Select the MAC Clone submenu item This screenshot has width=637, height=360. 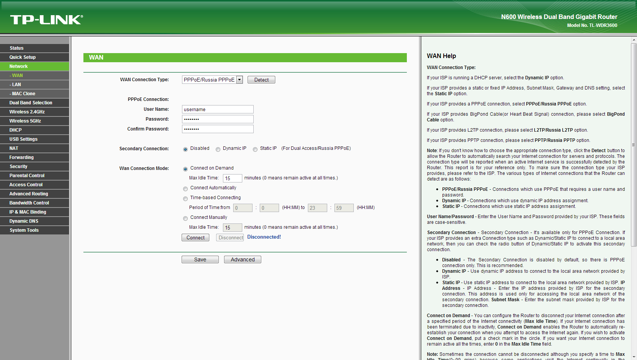(x=35, y=94)
